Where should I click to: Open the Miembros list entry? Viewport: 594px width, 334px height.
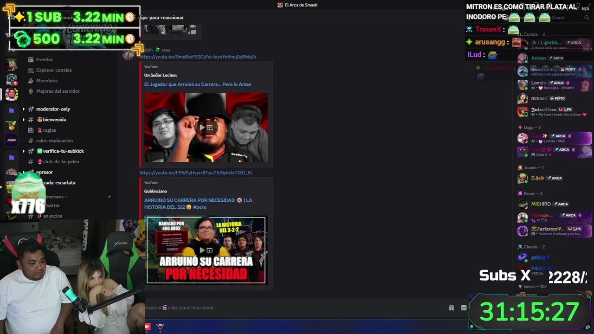pyautogui.click(x=47, y=81)
